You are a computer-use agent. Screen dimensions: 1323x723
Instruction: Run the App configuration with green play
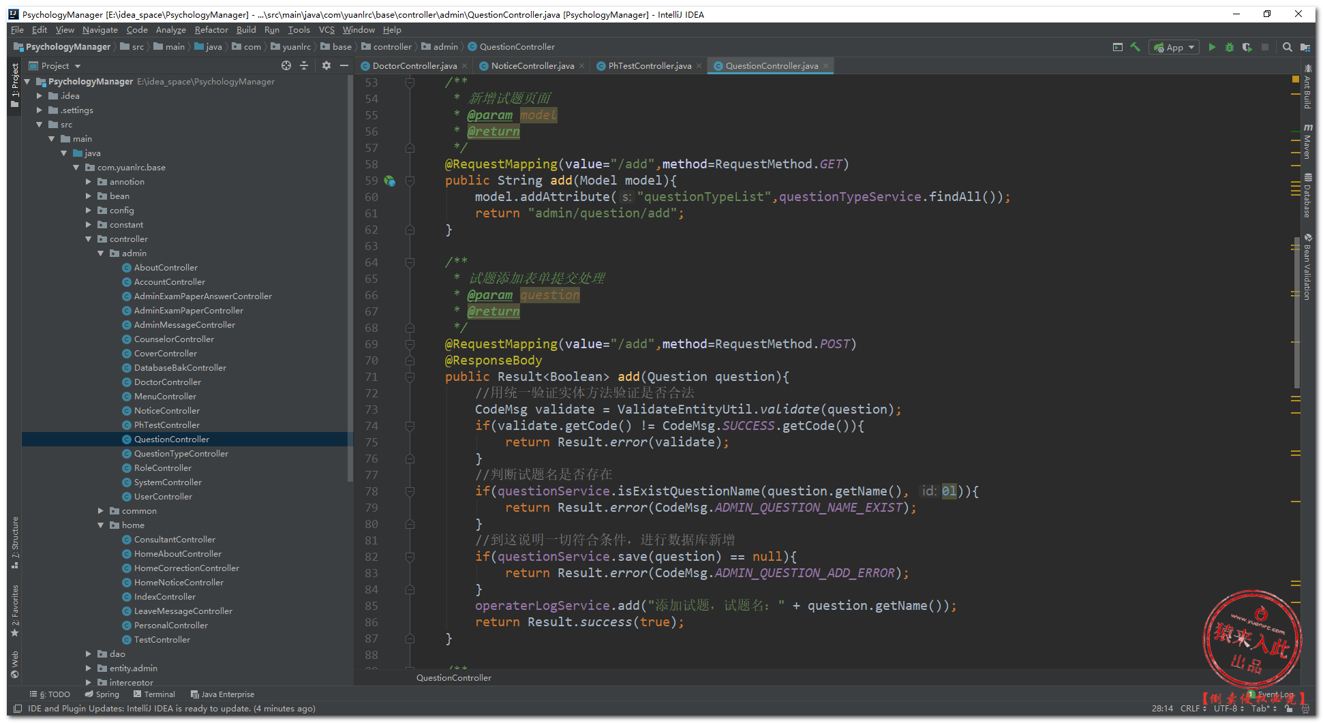tap(1211, 47)
